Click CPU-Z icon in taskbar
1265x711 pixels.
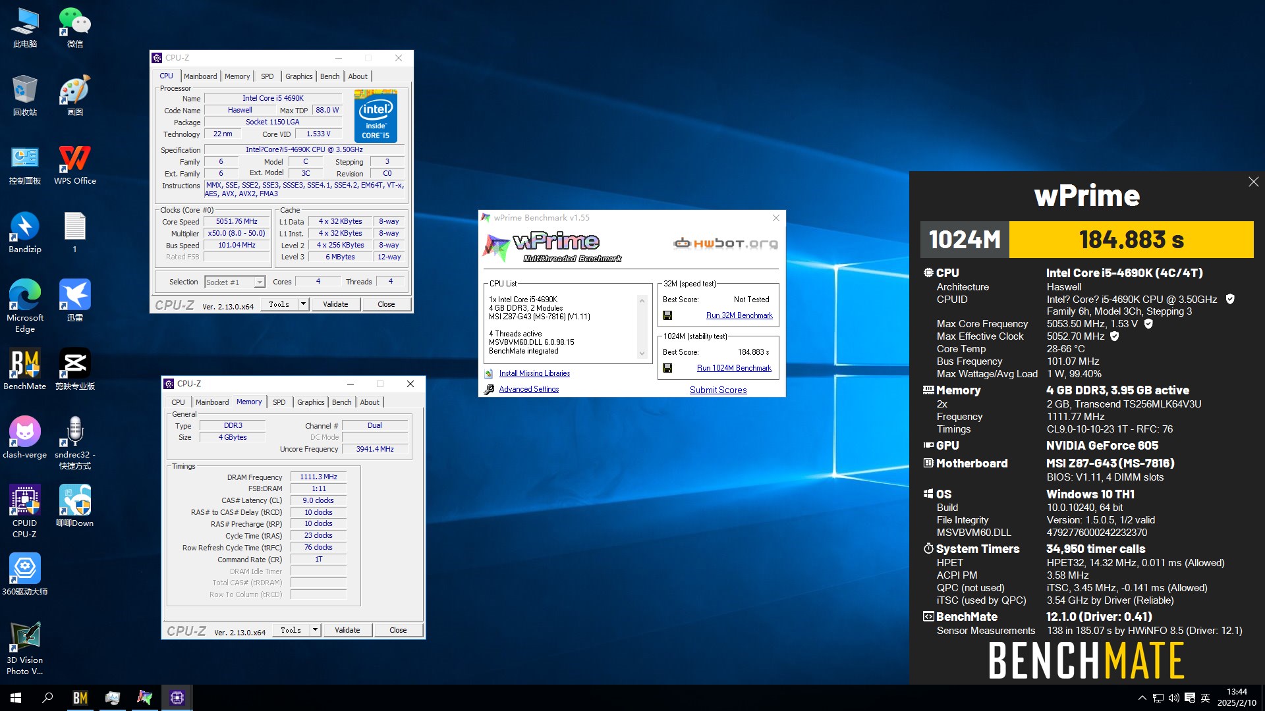pyautogui.click(x=177, y=698)
